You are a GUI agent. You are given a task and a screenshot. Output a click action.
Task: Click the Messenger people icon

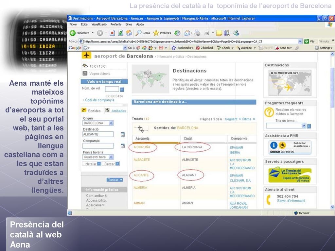pos(236,33)
